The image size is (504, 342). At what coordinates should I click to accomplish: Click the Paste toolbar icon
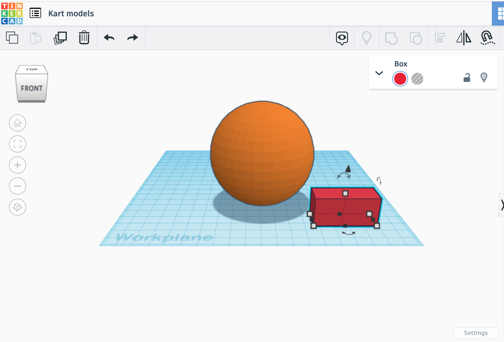pyautogui.click(x=35, y=38)
